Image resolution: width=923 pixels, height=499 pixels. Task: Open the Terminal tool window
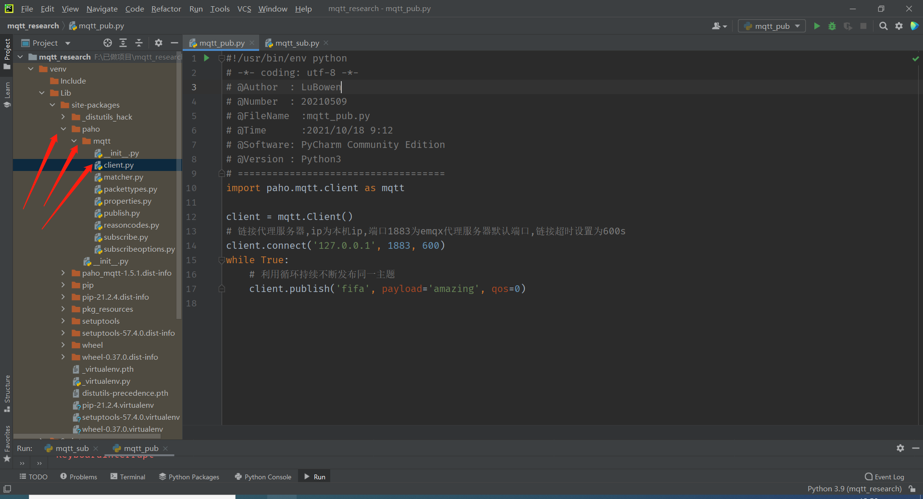pos(128,476)
